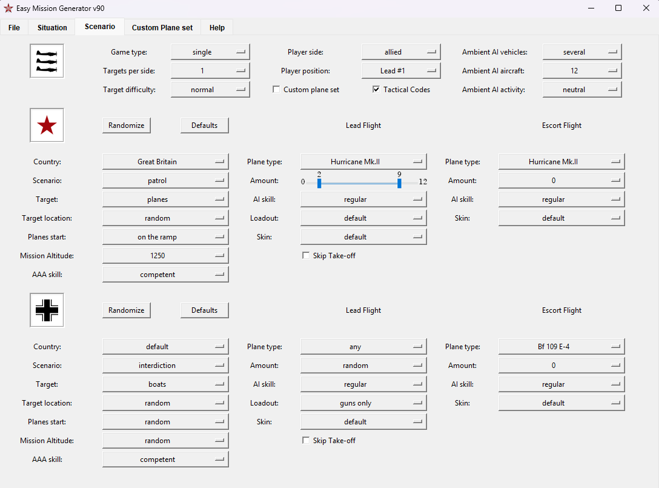Change Target difficulty from normal
This screenshot has width=659, height=488.
(x=210, y=90)
